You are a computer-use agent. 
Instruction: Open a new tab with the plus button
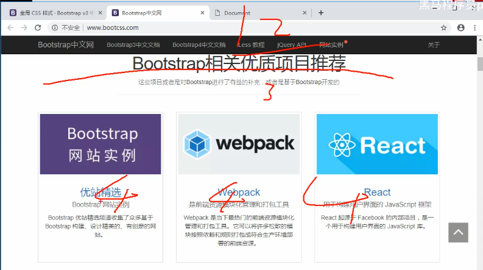coord(321,13)
